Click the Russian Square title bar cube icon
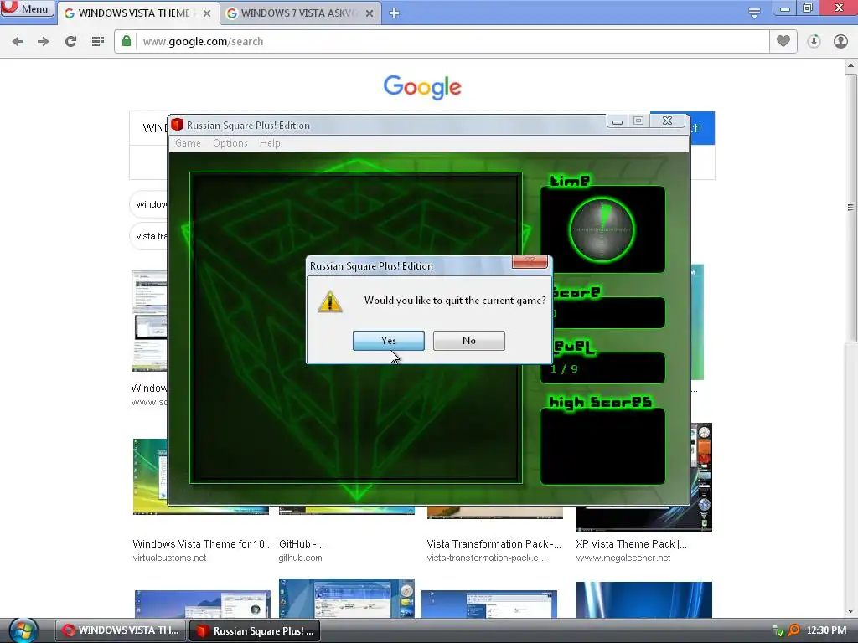858x643 pixels. 177,126
